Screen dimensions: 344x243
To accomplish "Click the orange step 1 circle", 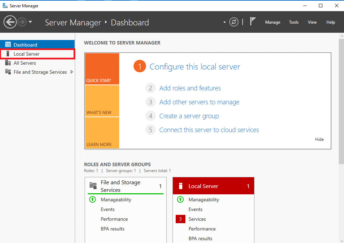I will pyautogui.click(x=140, y=66).
